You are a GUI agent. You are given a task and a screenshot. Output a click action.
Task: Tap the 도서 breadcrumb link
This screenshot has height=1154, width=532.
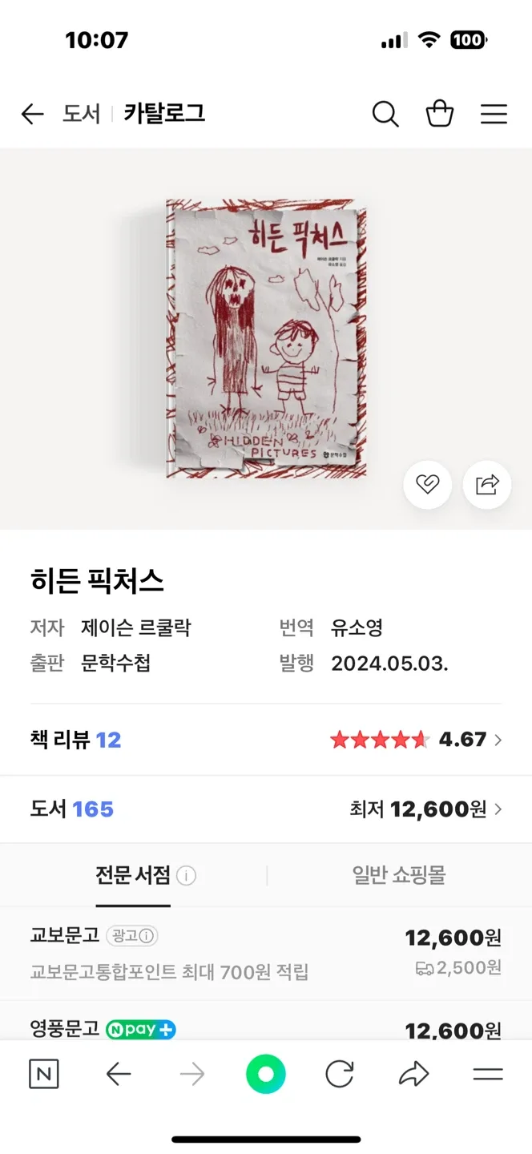pyautogui.click(x=82, y=115)
